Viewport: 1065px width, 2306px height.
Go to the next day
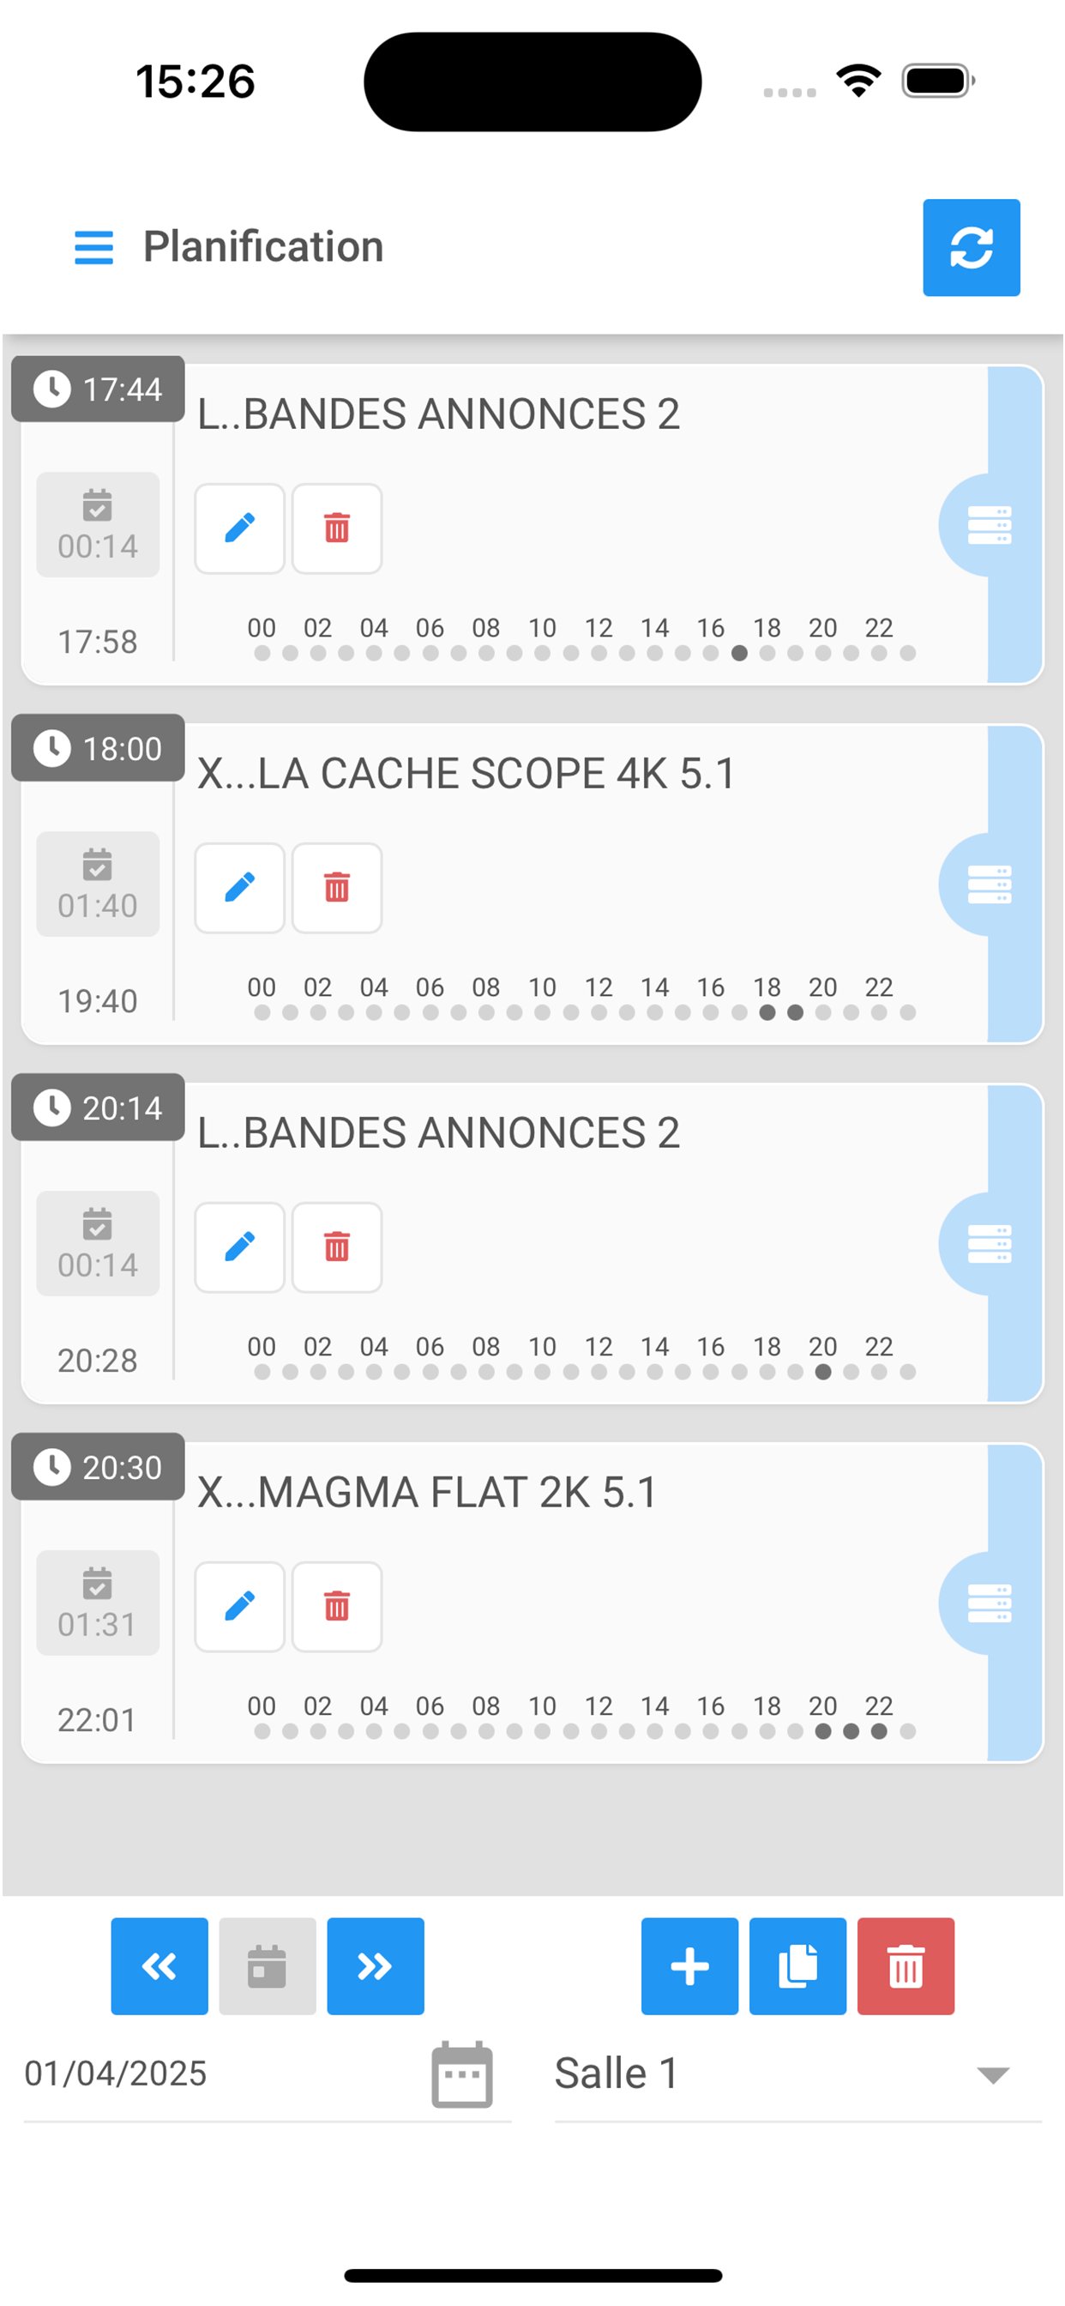tap(375, 1965)
